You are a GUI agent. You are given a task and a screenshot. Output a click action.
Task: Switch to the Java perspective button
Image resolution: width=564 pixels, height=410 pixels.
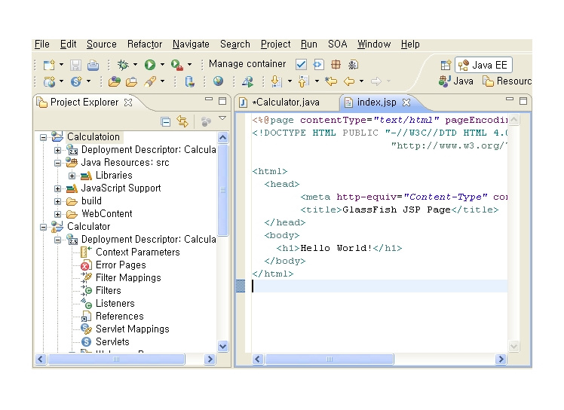tap(456, 81)
